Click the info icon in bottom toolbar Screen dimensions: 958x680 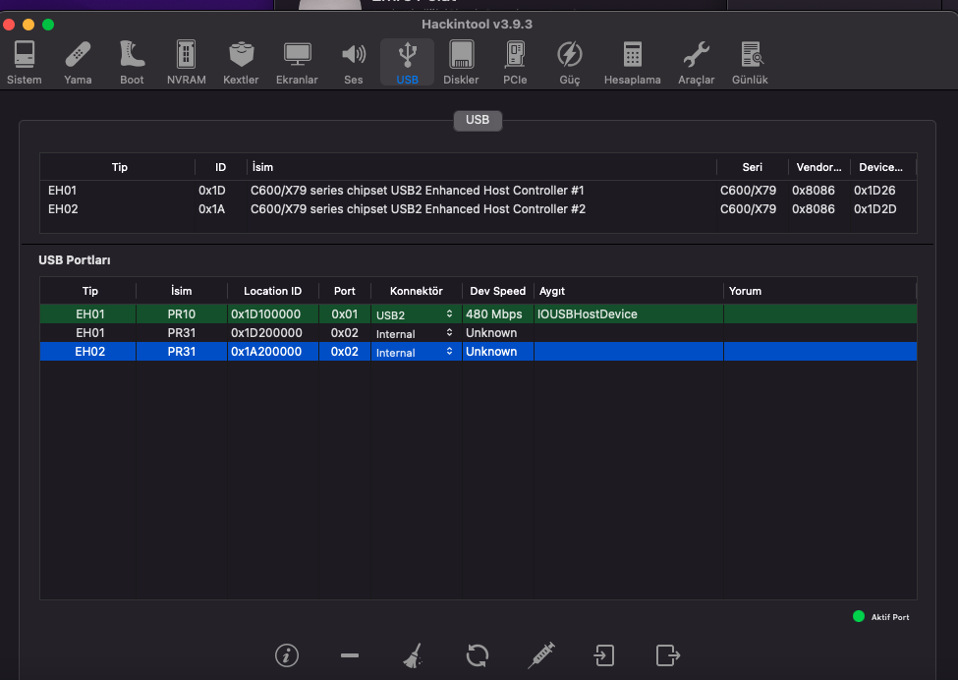287,655
